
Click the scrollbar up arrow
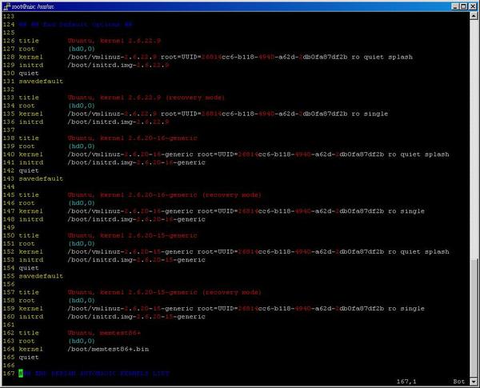(474, 16)
